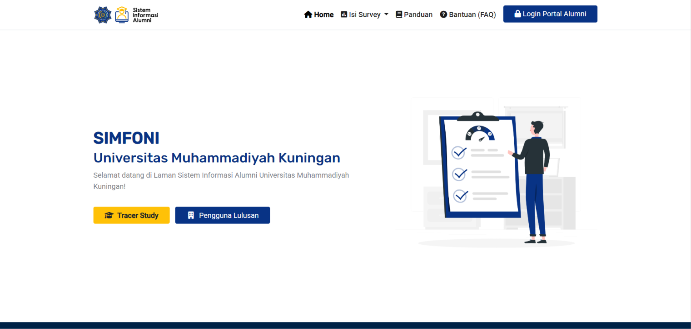Click the Sistem Informasi Alumni logo text
The width and height of the screenshot is (691, 329).
point(145,15)
